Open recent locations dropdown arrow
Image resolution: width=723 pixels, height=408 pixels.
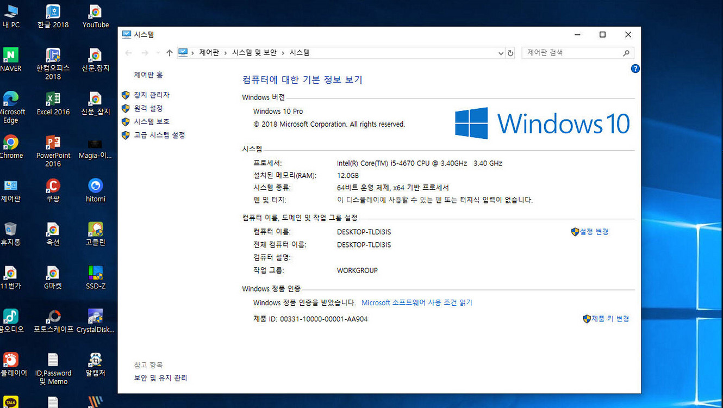[158, 53]
